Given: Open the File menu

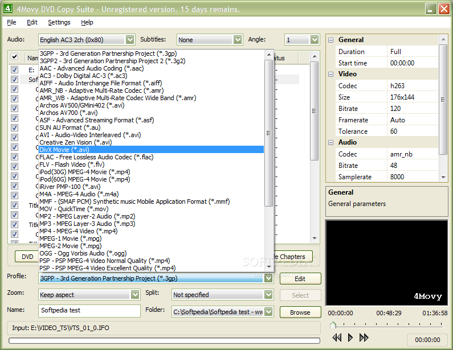Looking at the screenshot, I should coord(11,22).
